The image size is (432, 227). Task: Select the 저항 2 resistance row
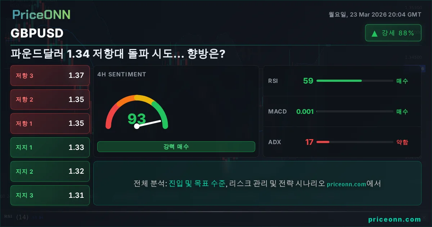pyautogui.click(x=50, y=99)
